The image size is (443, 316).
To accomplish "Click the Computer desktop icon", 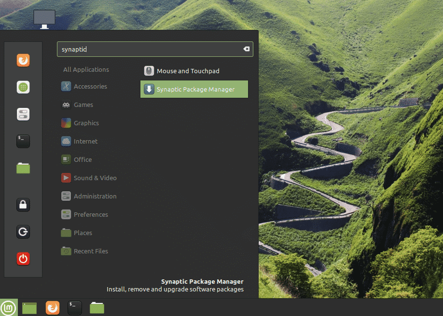I will click(x=44, y=19).
